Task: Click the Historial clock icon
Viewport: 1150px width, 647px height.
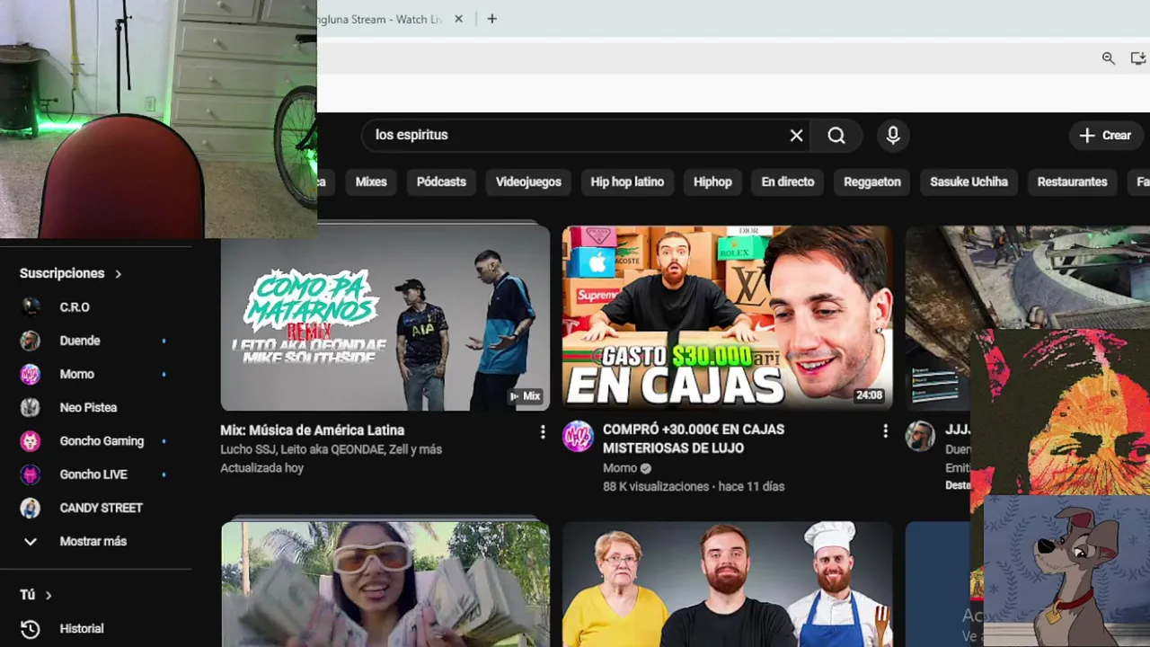Action: coord(31,629)
